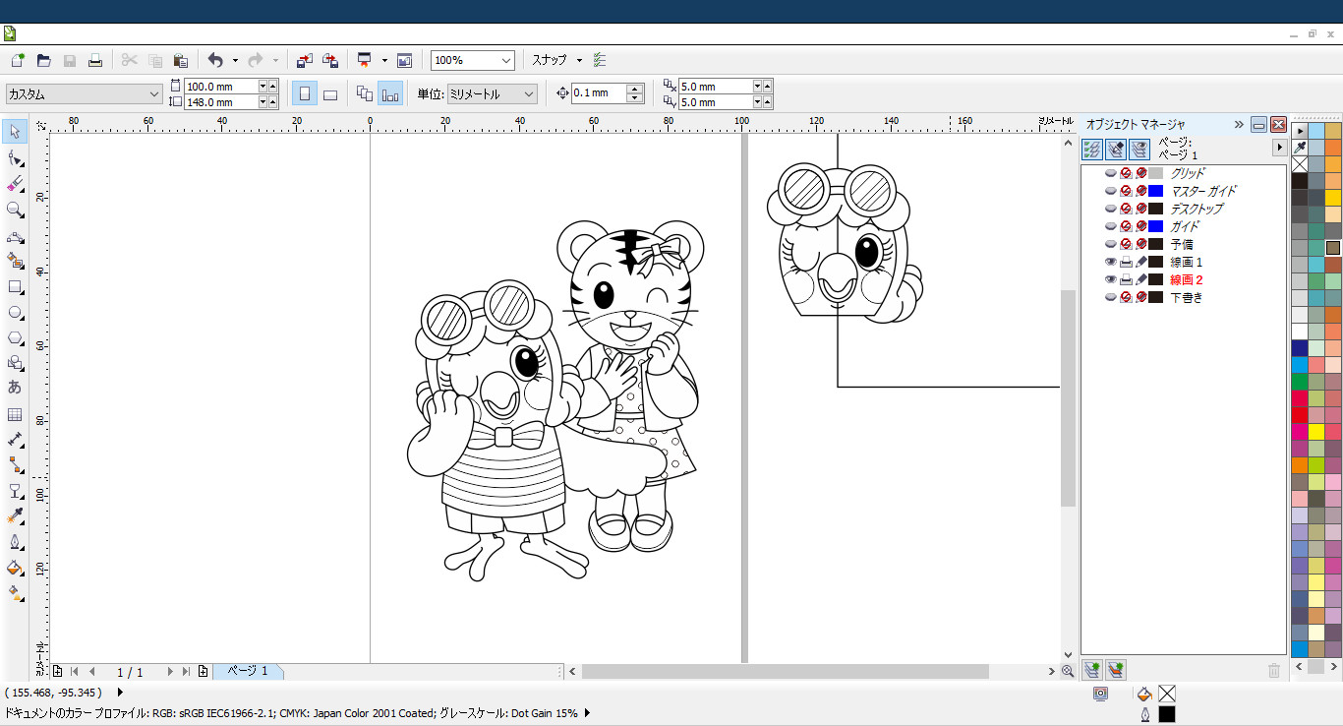Select the 予備 layer in Object Manager
The image size is (1343, 726).
1181,245
